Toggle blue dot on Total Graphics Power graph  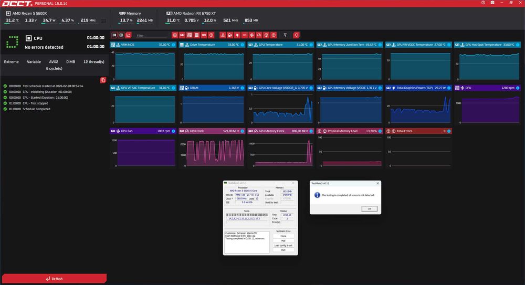click(x=449, y=88)
